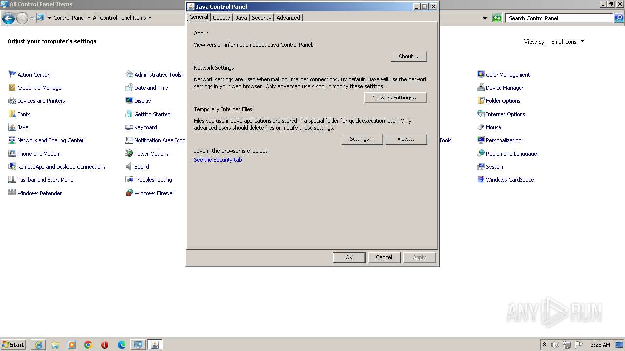The image size is (625, 351).
Task: Launch Internet Explorer from taskbar
Action: [x=39, y=345]
